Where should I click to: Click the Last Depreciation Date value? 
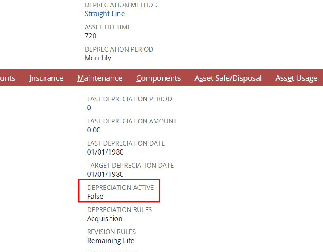(x=106, y=152)
